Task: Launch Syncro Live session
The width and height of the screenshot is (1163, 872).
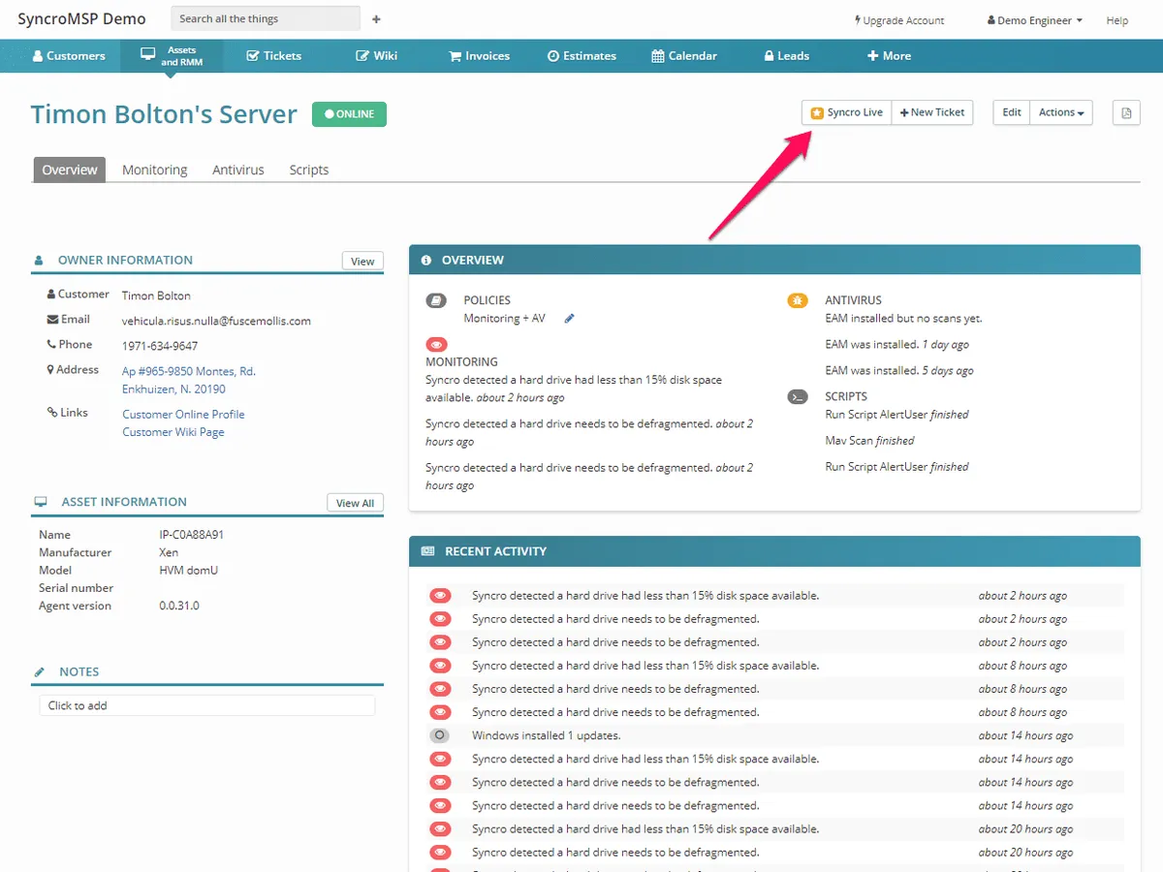Action: tap(846, 112)
